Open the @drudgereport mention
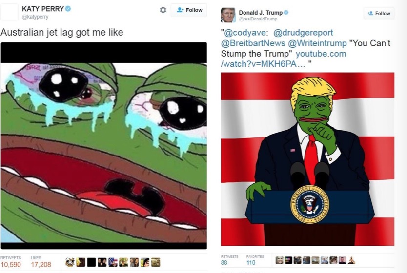Viewport: 407px width, 273px height. coord(303,33)
